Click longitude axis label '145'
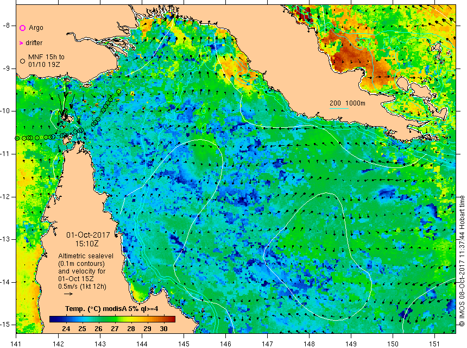Image resolution: width=467 pixels, height=348 pixels. pos(184,344)
